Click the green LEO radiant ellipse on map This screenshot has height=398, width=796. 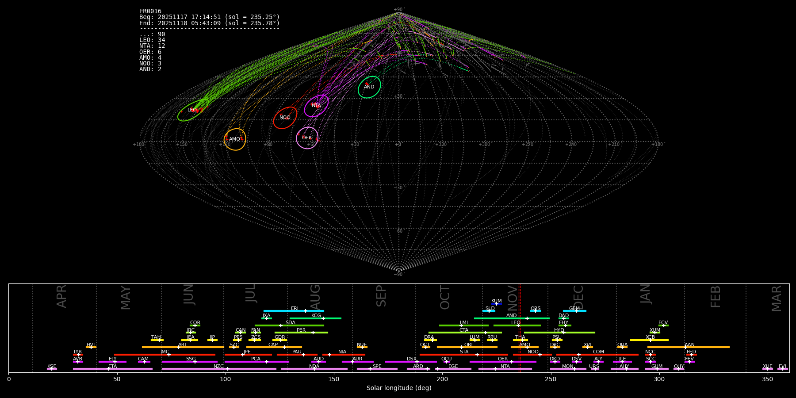[x=193, y=110]
